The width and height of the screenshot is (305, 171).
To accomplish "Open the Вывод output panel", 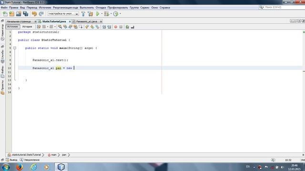I will (11, 160).
